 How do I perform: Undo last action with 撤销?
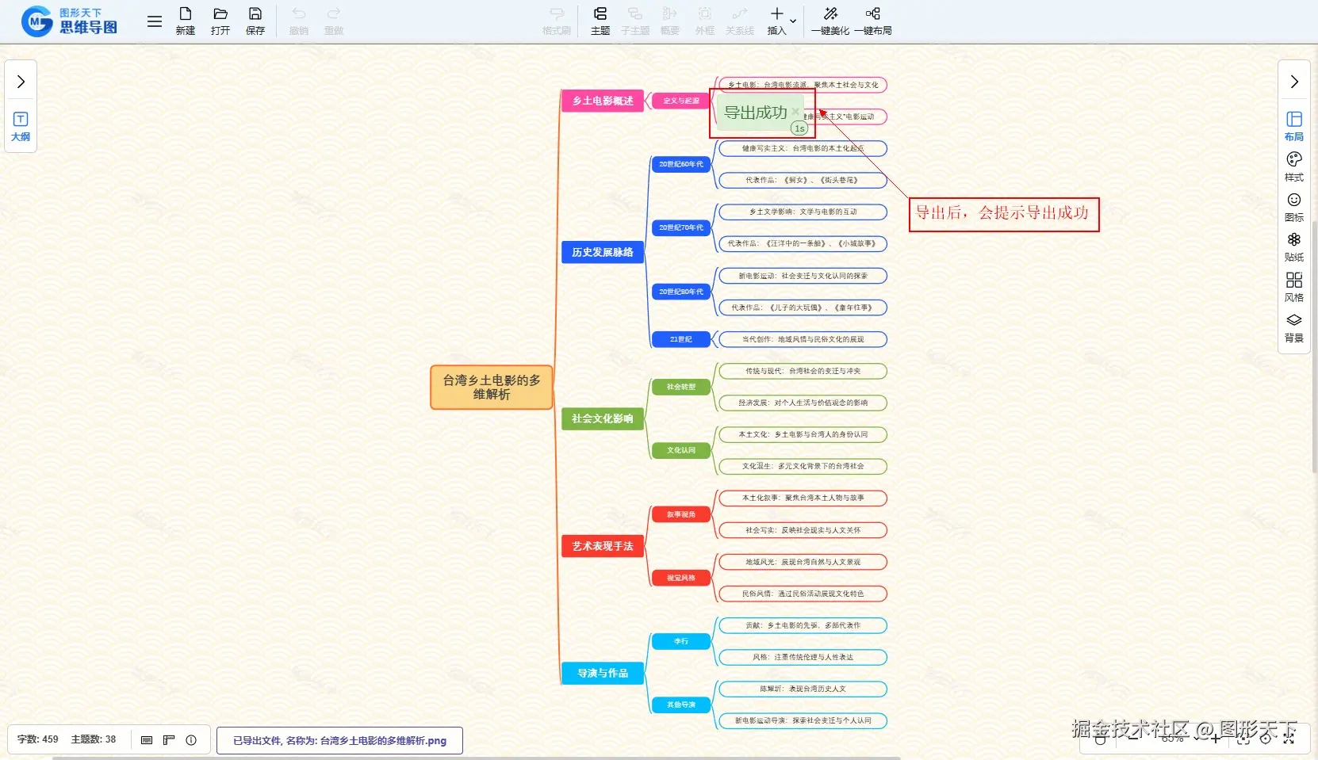[299, 21]
